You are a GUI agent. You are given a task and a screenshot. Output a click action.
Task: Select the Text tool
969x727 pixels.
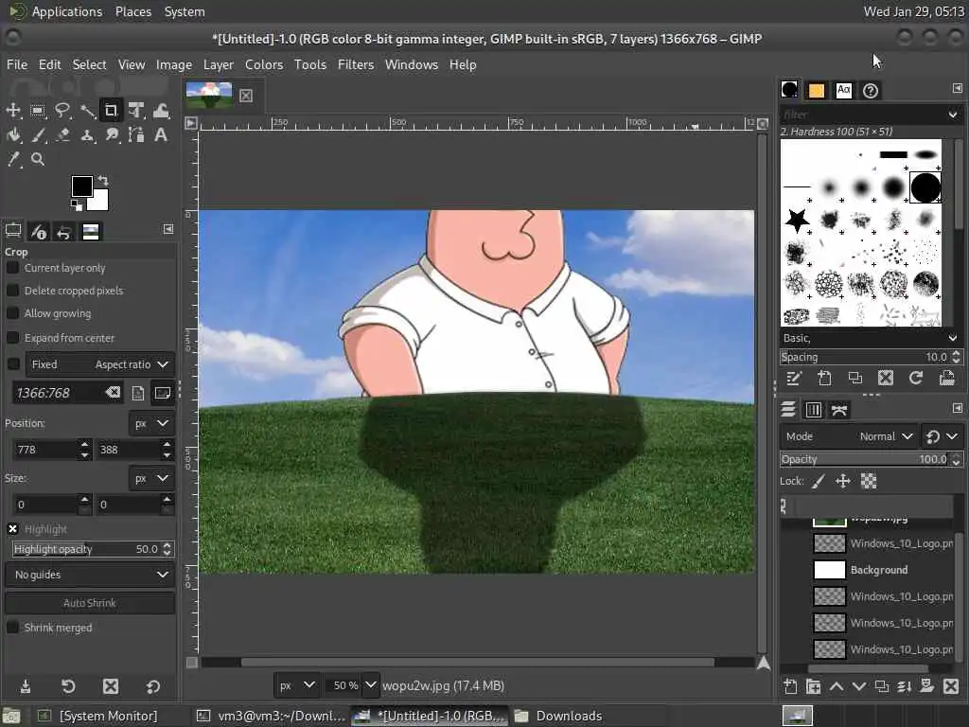click(x=161, y=134)
